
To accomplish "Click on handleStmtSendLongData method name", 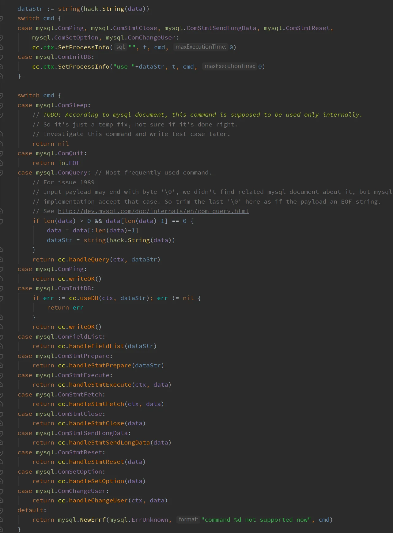I will [x=109, y=443].
